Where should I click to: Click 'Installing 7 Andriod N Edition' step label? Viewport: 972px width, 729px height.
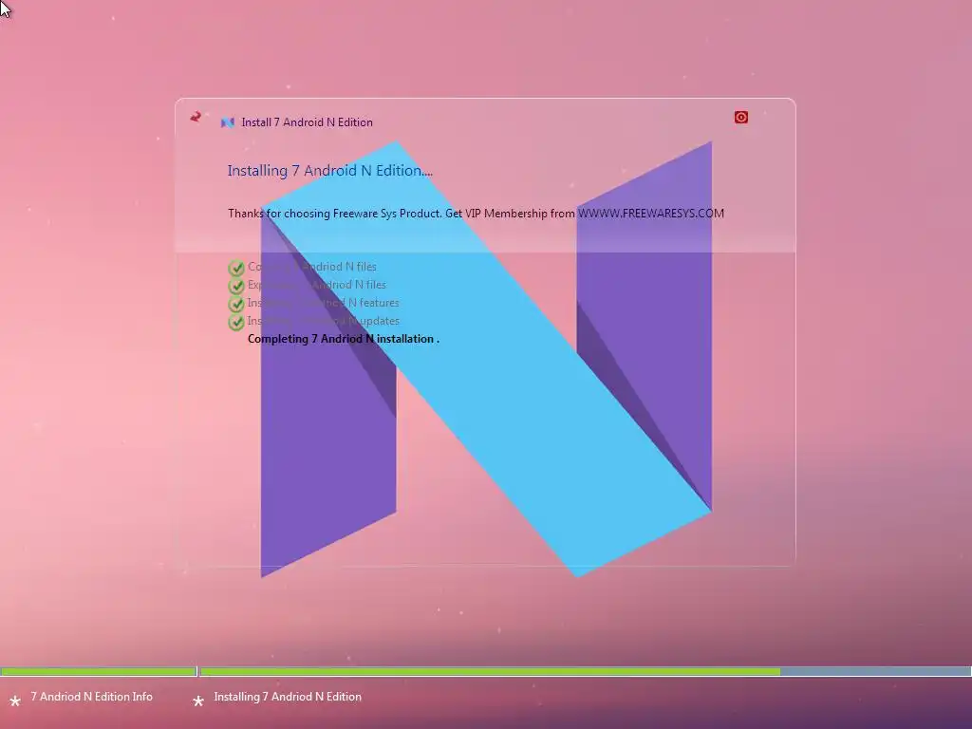288,697
